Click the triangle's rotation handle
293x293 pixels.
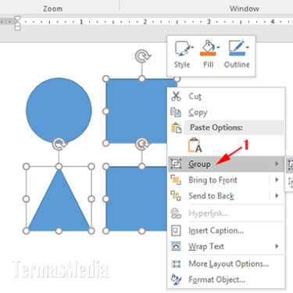(x=59, y=144)
